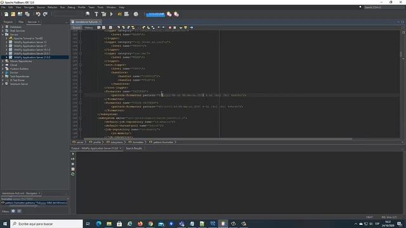Click the Build Project hammer icon
The width and height of the screenshot is (406, 228).
pyautogui.click(x=96, y=14)
